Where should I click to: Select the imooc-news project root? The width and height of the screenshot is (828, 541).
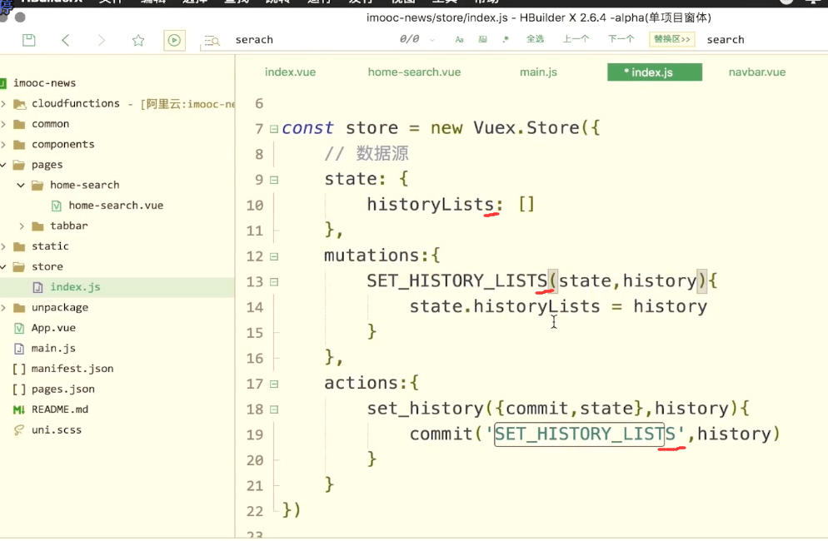pos(44,83)
